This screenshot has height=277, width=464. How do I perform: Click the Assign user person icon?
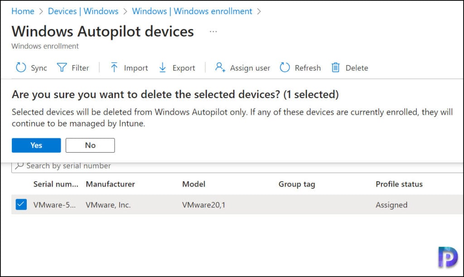(x=220, y=67)
